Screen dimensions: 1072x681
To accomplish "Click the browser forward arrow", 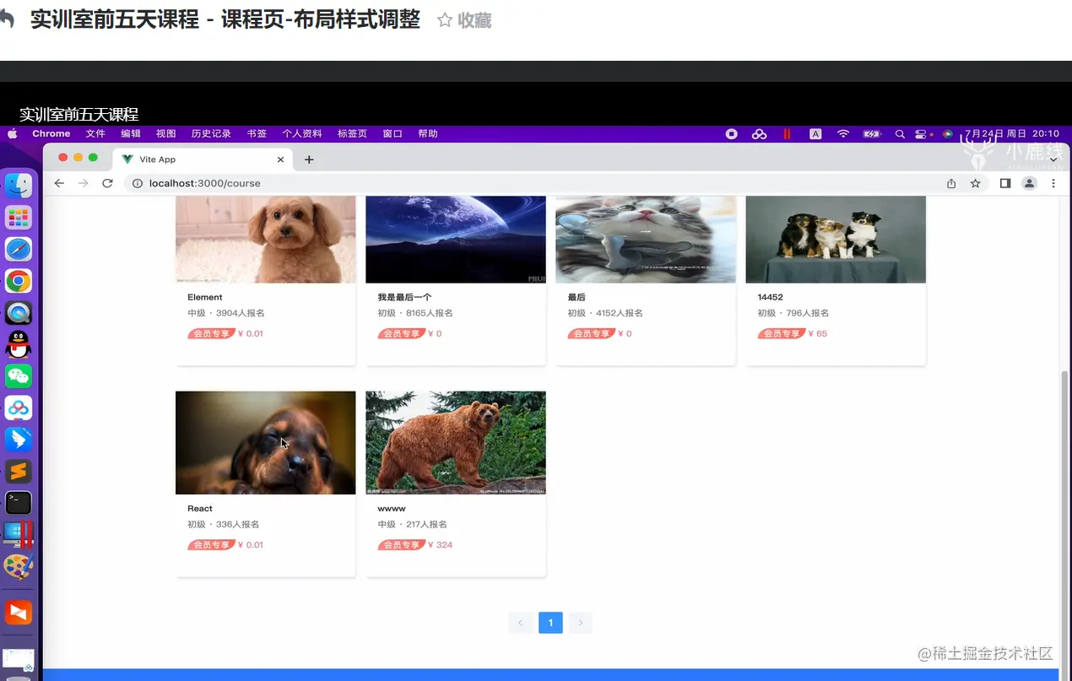I will click(x=83, y=183).
